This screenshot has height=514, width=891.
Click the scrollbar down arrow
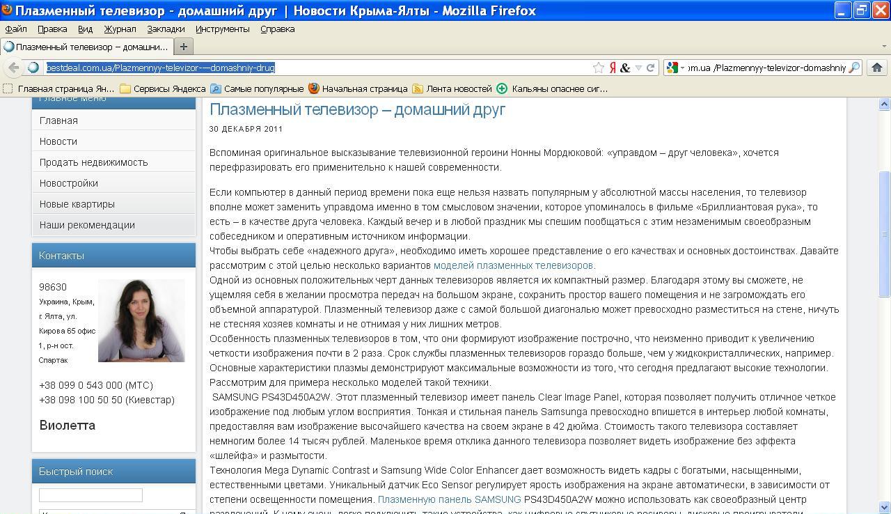[884, 508]
